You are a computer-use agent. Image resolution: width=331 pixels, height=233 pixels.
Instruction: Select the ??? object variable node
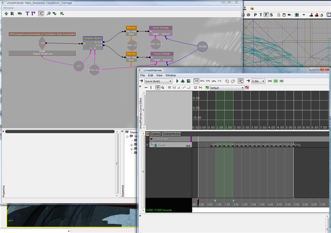[79, 66]
